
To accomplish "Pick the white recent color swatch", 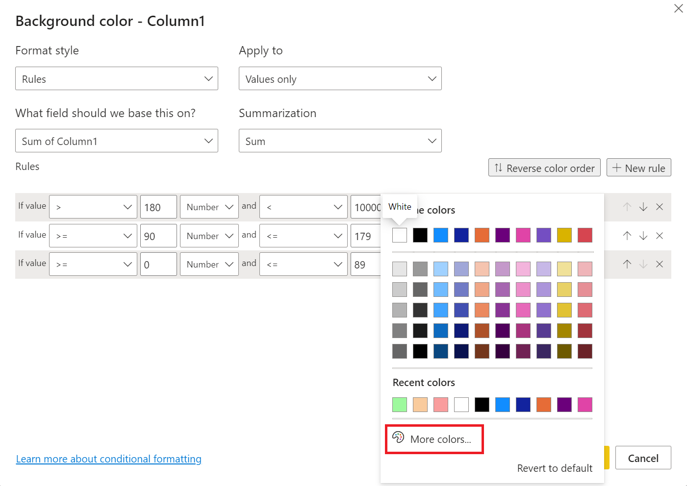I will pos(461,405).
